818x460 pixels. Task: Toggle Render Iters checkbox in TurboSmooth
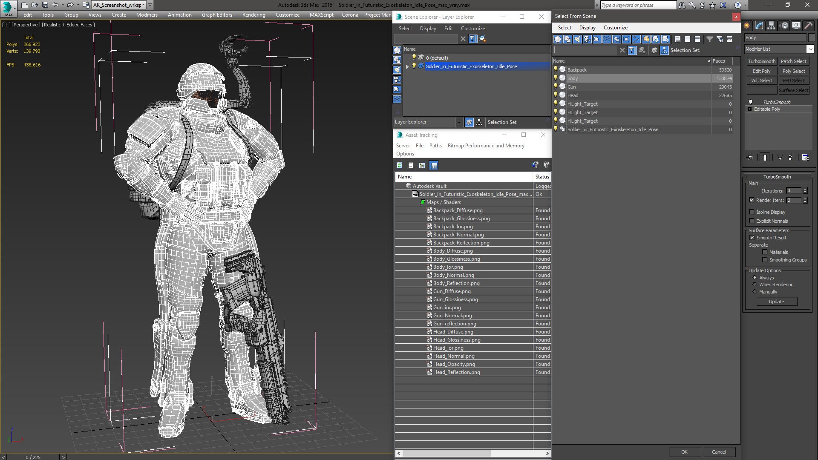[x=752, y=200]
